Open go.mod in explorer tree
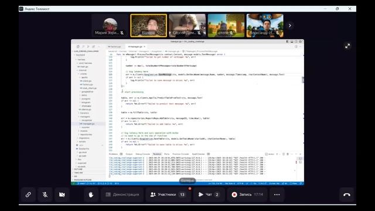The width and height of the screenshot is (375, 211). point(83,152)
